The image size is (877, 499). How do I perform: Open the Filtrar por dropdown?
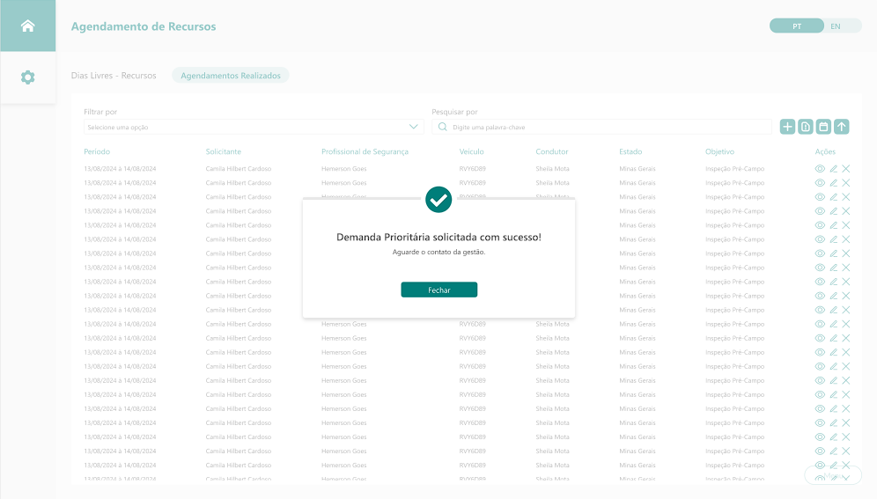tap(254, 127)
